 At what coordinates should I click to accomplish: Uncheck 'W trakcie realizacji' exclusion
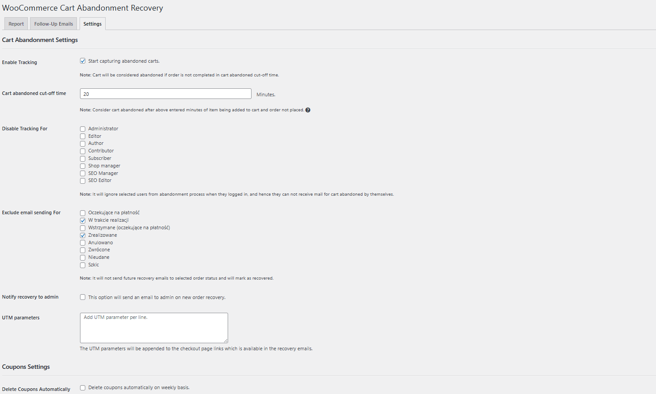[x=83, y=220]
